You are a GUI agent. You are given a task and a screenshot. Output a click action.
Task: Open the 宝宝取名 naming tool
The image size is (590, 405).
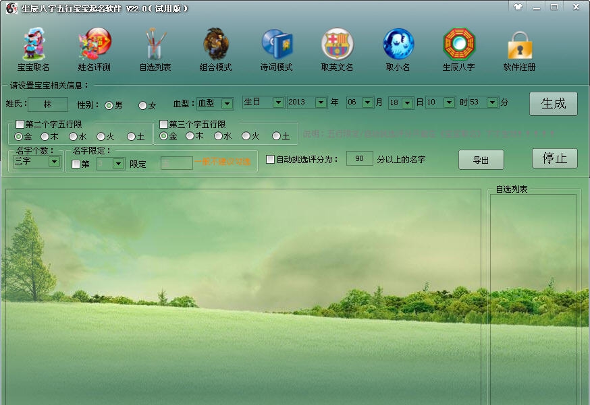(34, 47)
